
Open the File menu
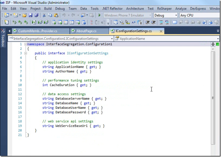pos(4,8)
